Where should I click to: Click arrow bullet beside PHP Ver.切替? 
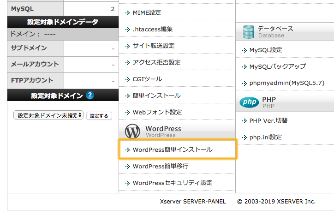245,121
